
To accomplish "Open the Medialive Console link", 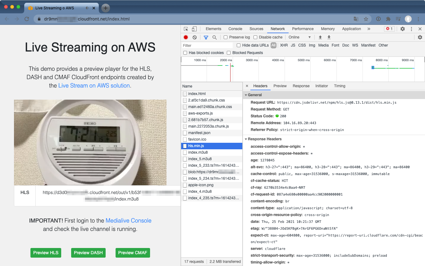I will (129, 221).
